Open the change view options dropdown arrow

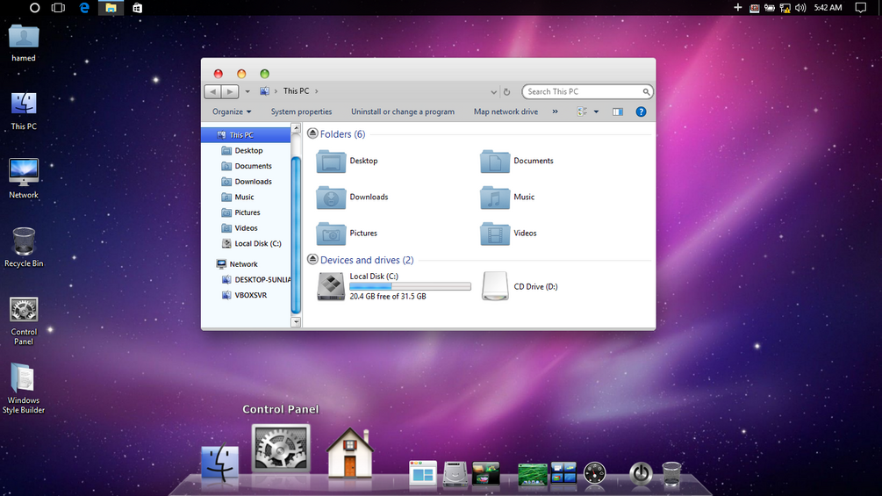tap(596, 111)
